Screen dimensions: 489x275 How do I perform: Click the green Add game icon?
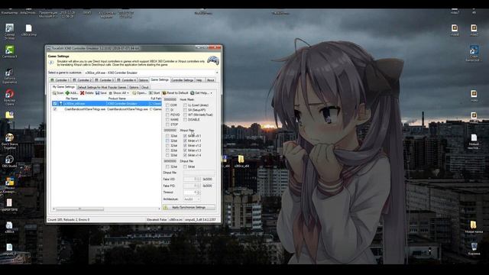tap(67, 93)
